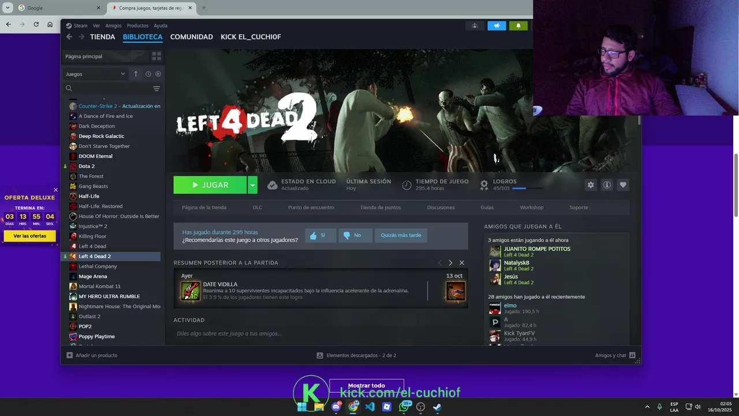Open the downloads Elementos descargados status
This screenshot has height=416, width=739.
point(356,355)
